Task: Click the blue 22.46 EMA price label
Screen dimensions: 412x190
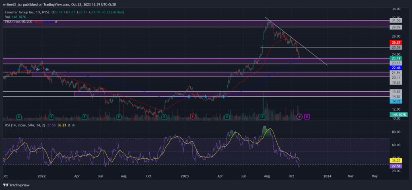Action: click(x=395, y=68)
